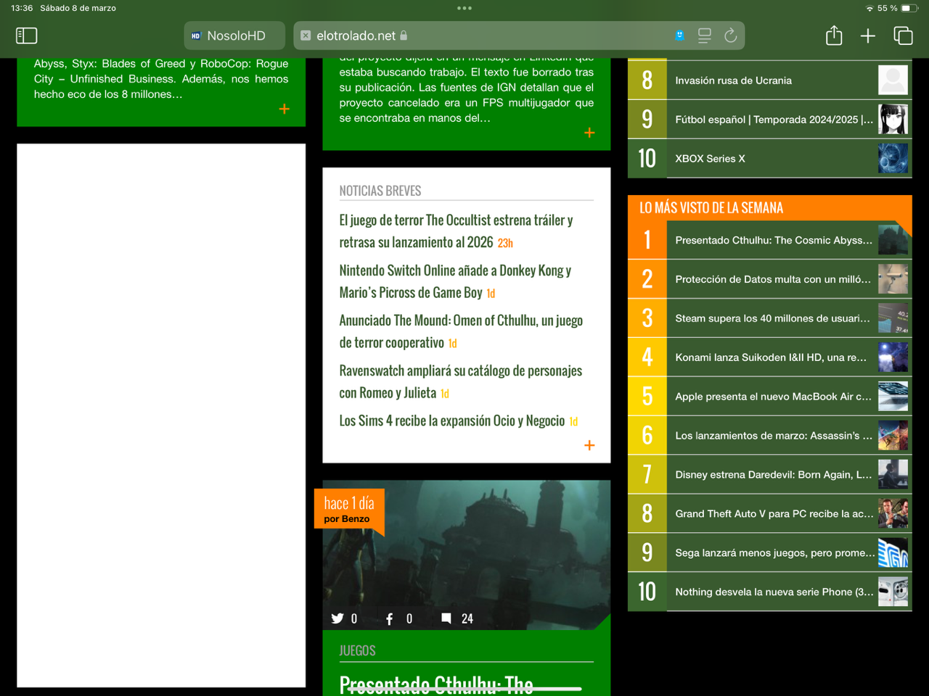Open Presentado Cthulhu: The Cosmic Abyss weekly item

pyautogui.click(x=774, y=240)
